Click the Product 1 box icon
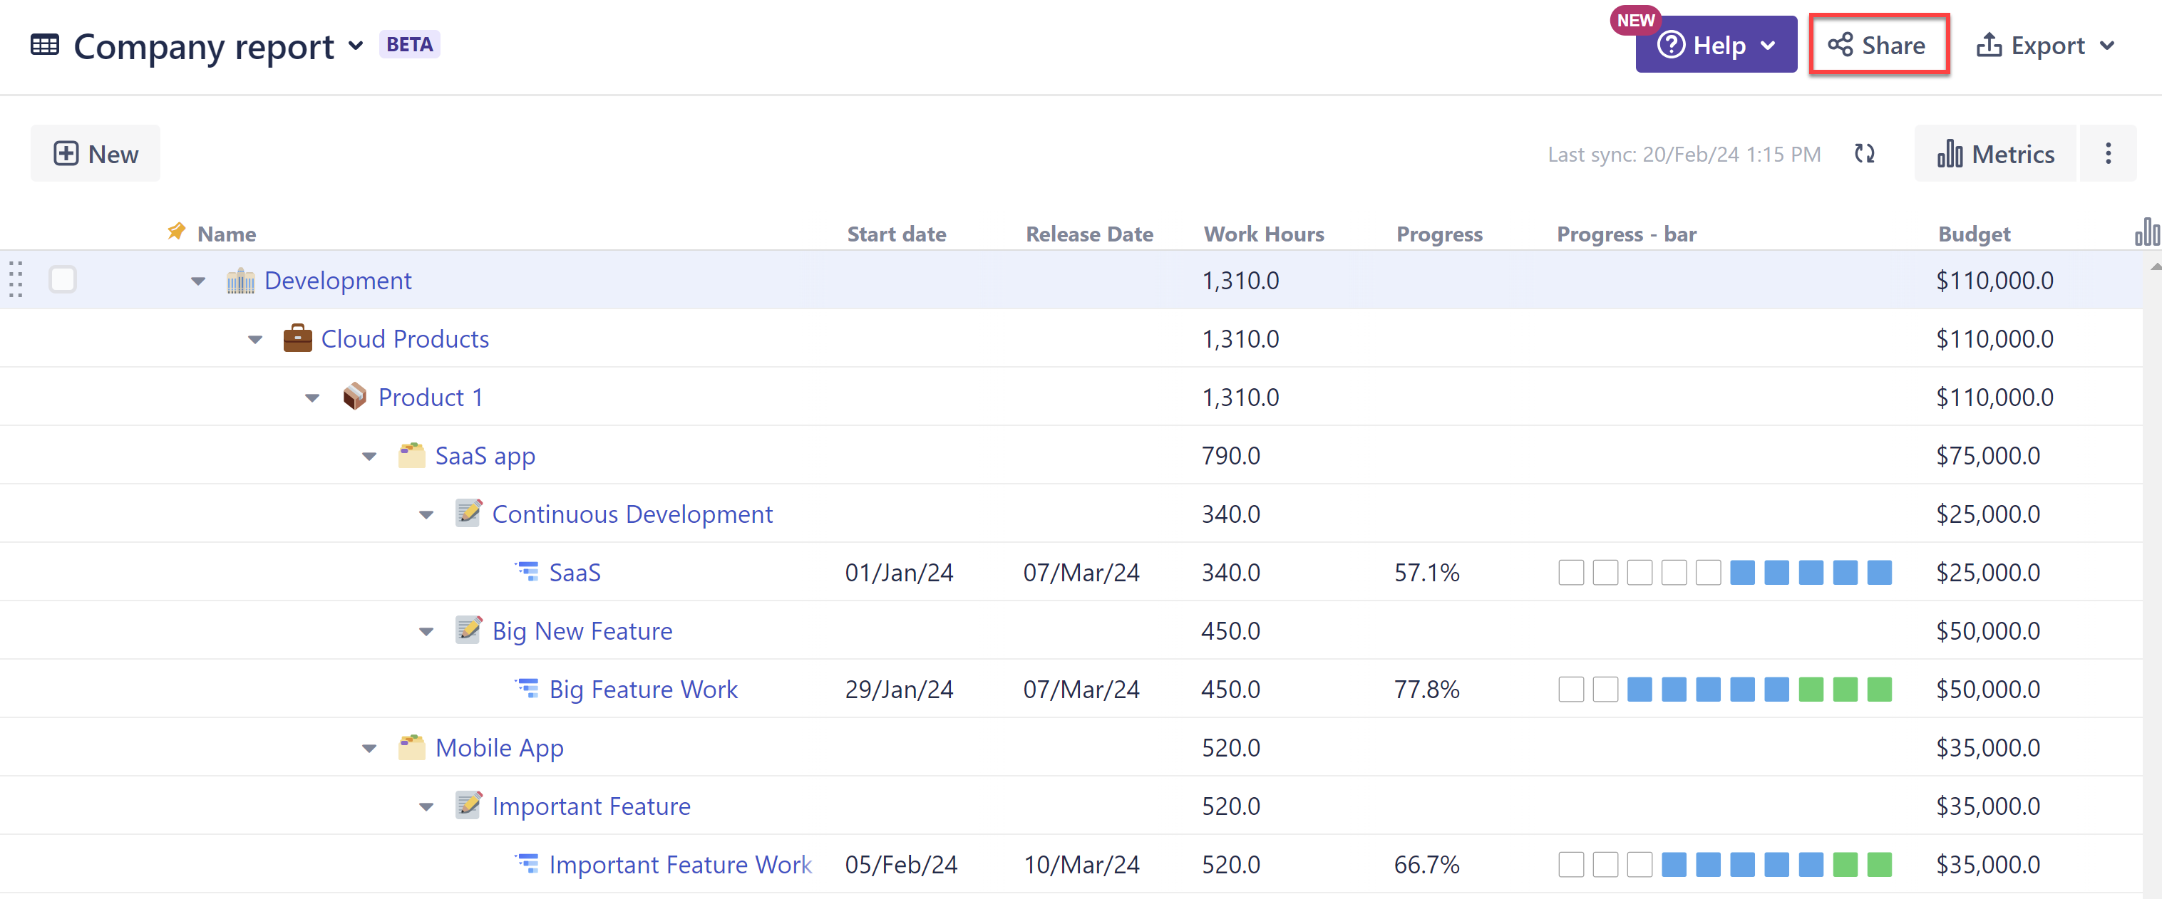Screen dimensions: 2162x899 pyautogui.click(x=354, y=396)
